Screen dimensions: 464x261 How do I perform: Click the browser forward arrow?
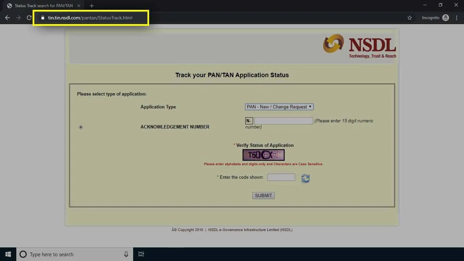pyautogui.click(x=18, y=18)
